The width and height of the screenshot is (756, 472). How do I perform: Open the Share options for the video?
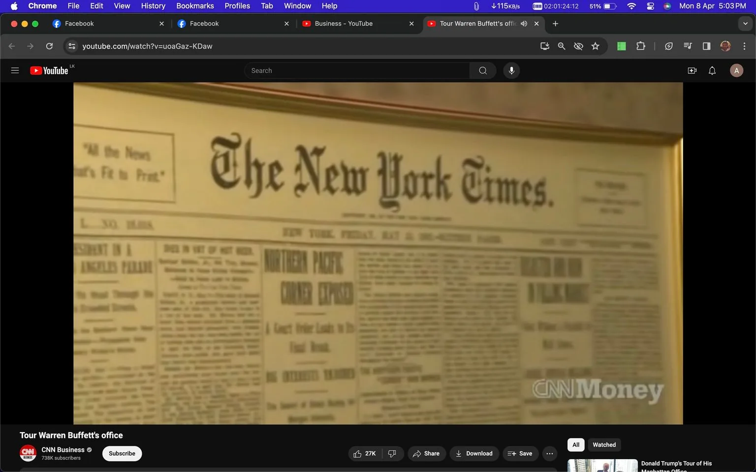(x=426, y=453)
